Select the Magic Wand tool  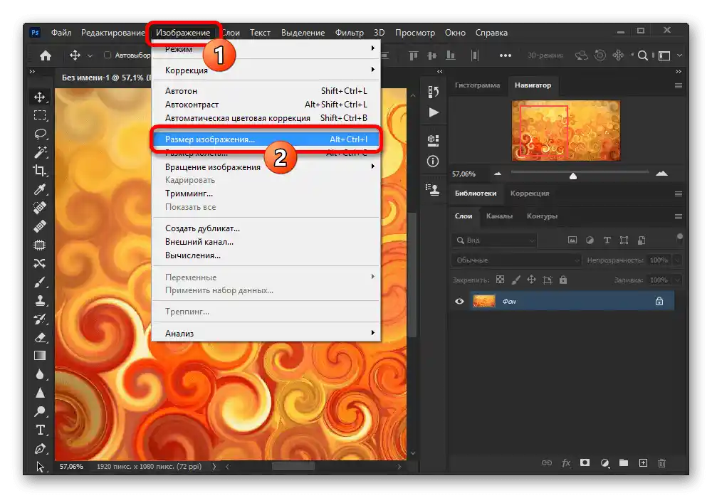(39, 152)
